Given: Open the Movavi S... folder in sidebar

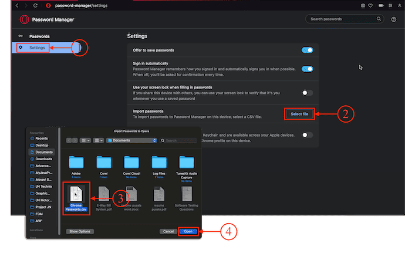Looking at the screenshot, I should pyautogui.click(x=41, y=180).
